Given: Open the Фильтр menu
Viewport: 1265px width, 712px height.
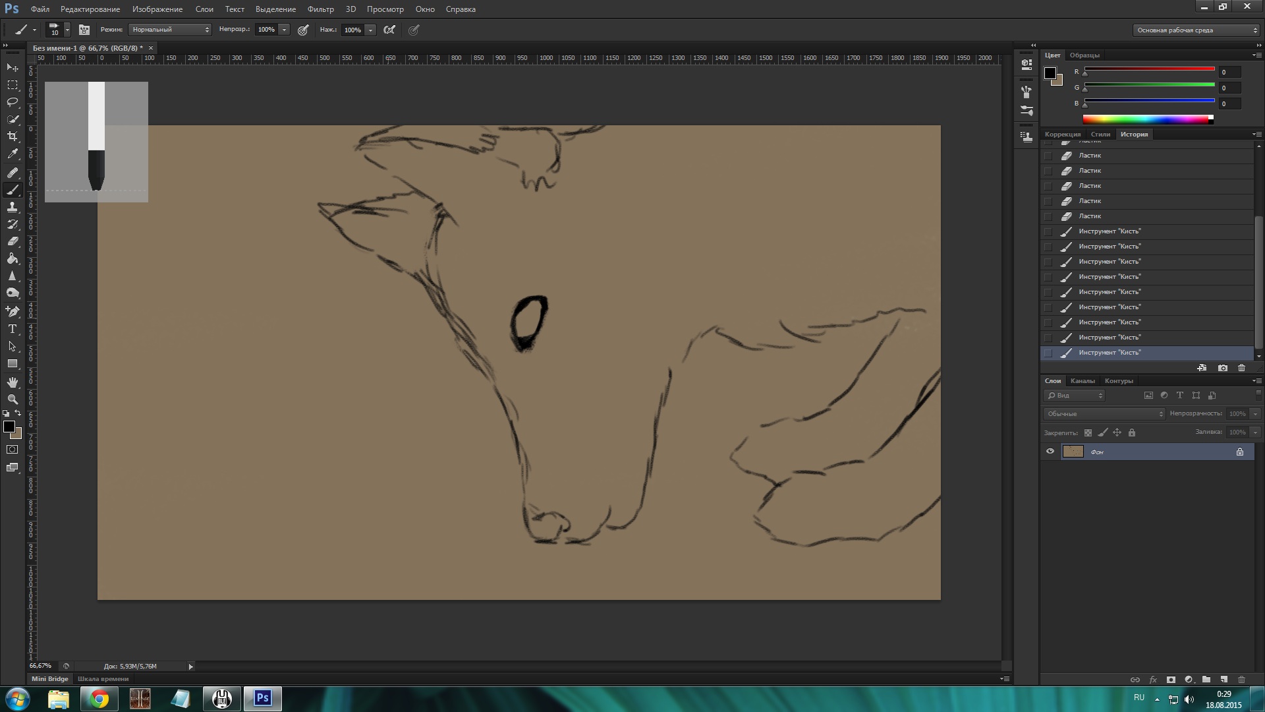Looking at the screenshot, I should point(321,9).
